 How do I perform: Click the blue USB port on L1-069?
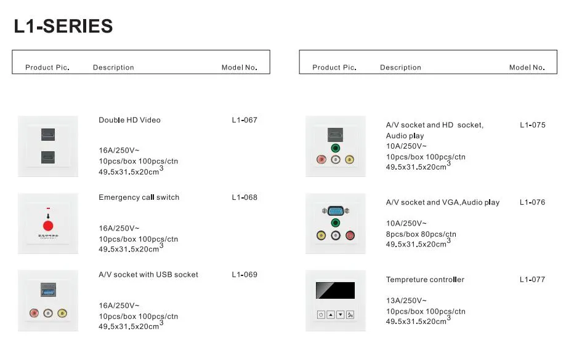tap(48, 290)
